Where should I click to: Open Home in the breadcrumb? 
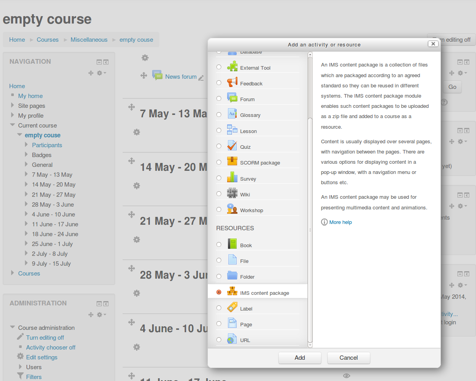tap(17, 39)
